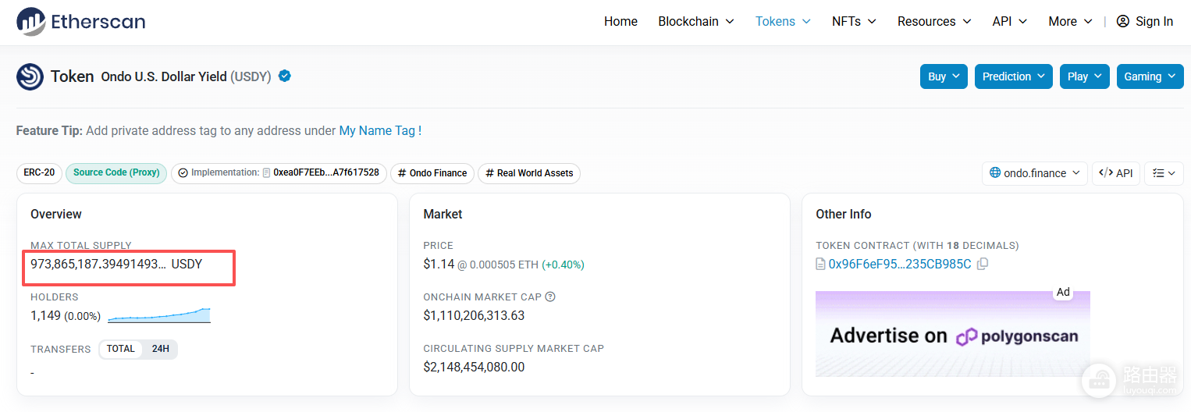The width and height of the screenshot is (1191, 412).
Task: Click the holders trend chart
Action: pos(159,315)
